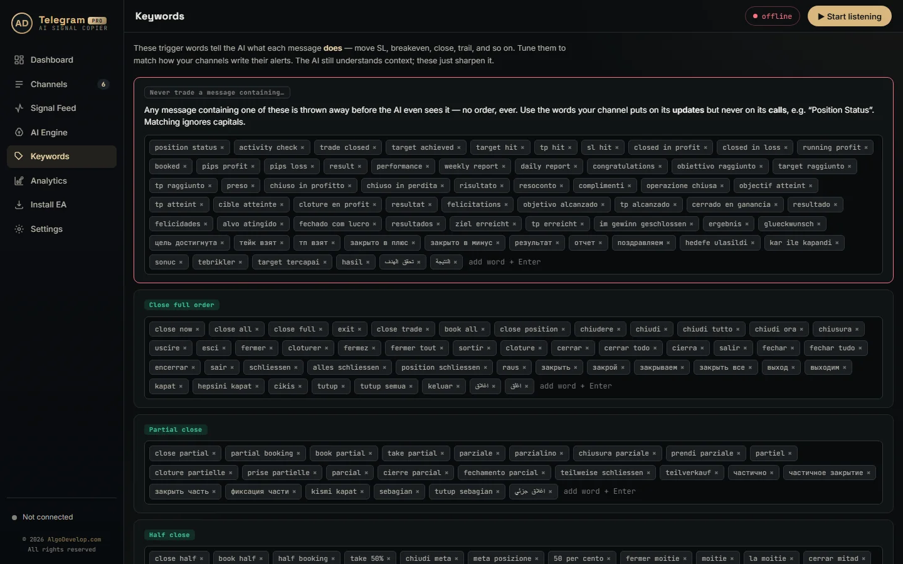Image resolution: width=903 pixels, height=564 pixels.
Task: Click the Analytics chart icon
Action: point(19,180)
